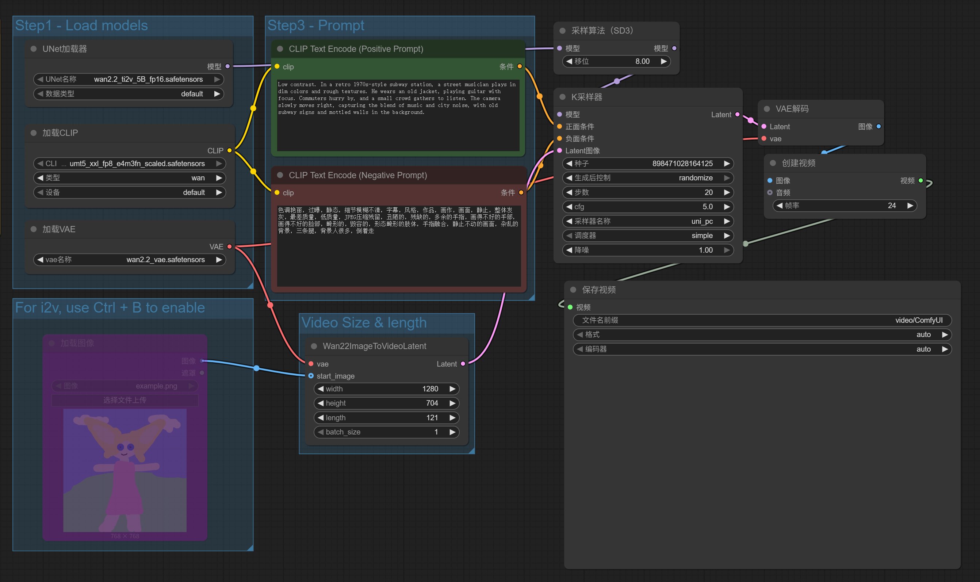Screen dimensions: 980x582
Task: Click the cfg 5.0 value slider
Action: point(647,207)
